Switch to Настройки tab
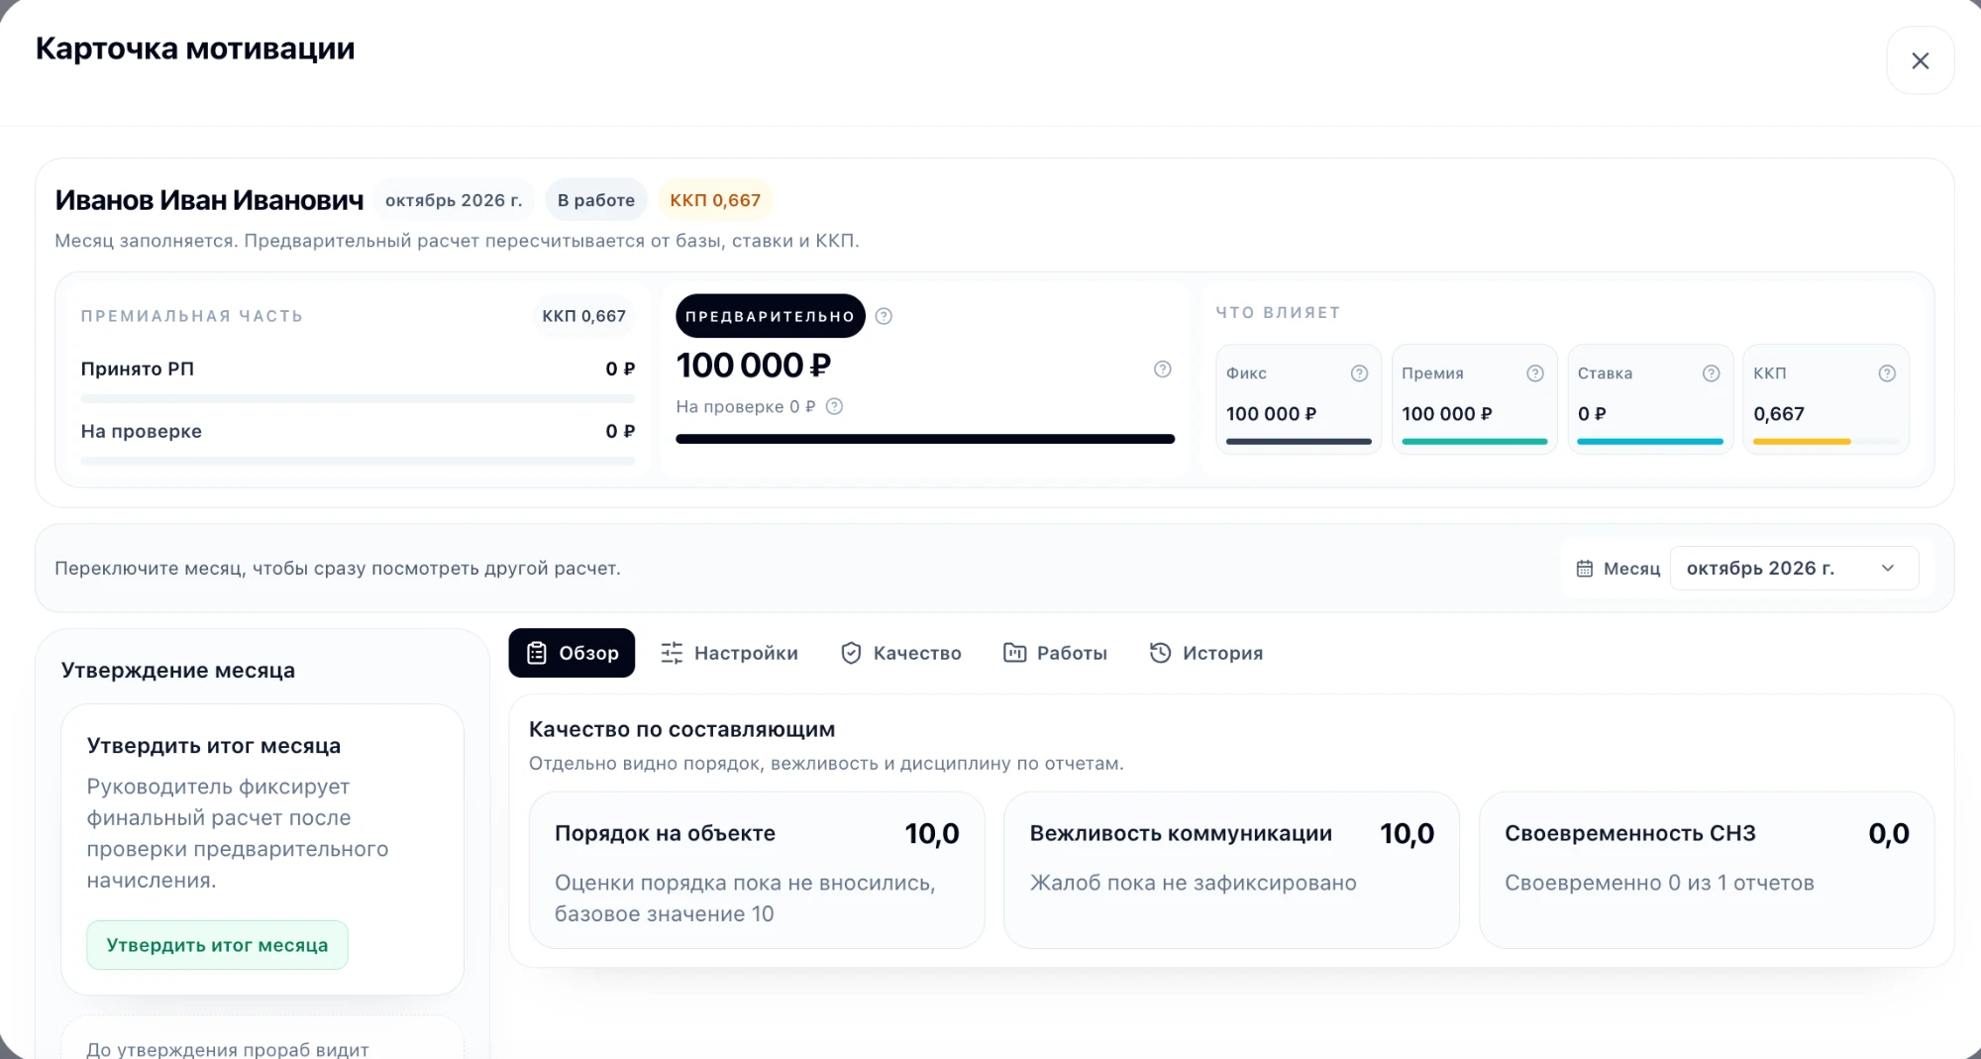Viewport: 1981px width, 1059px height. [x=729, y=653]
